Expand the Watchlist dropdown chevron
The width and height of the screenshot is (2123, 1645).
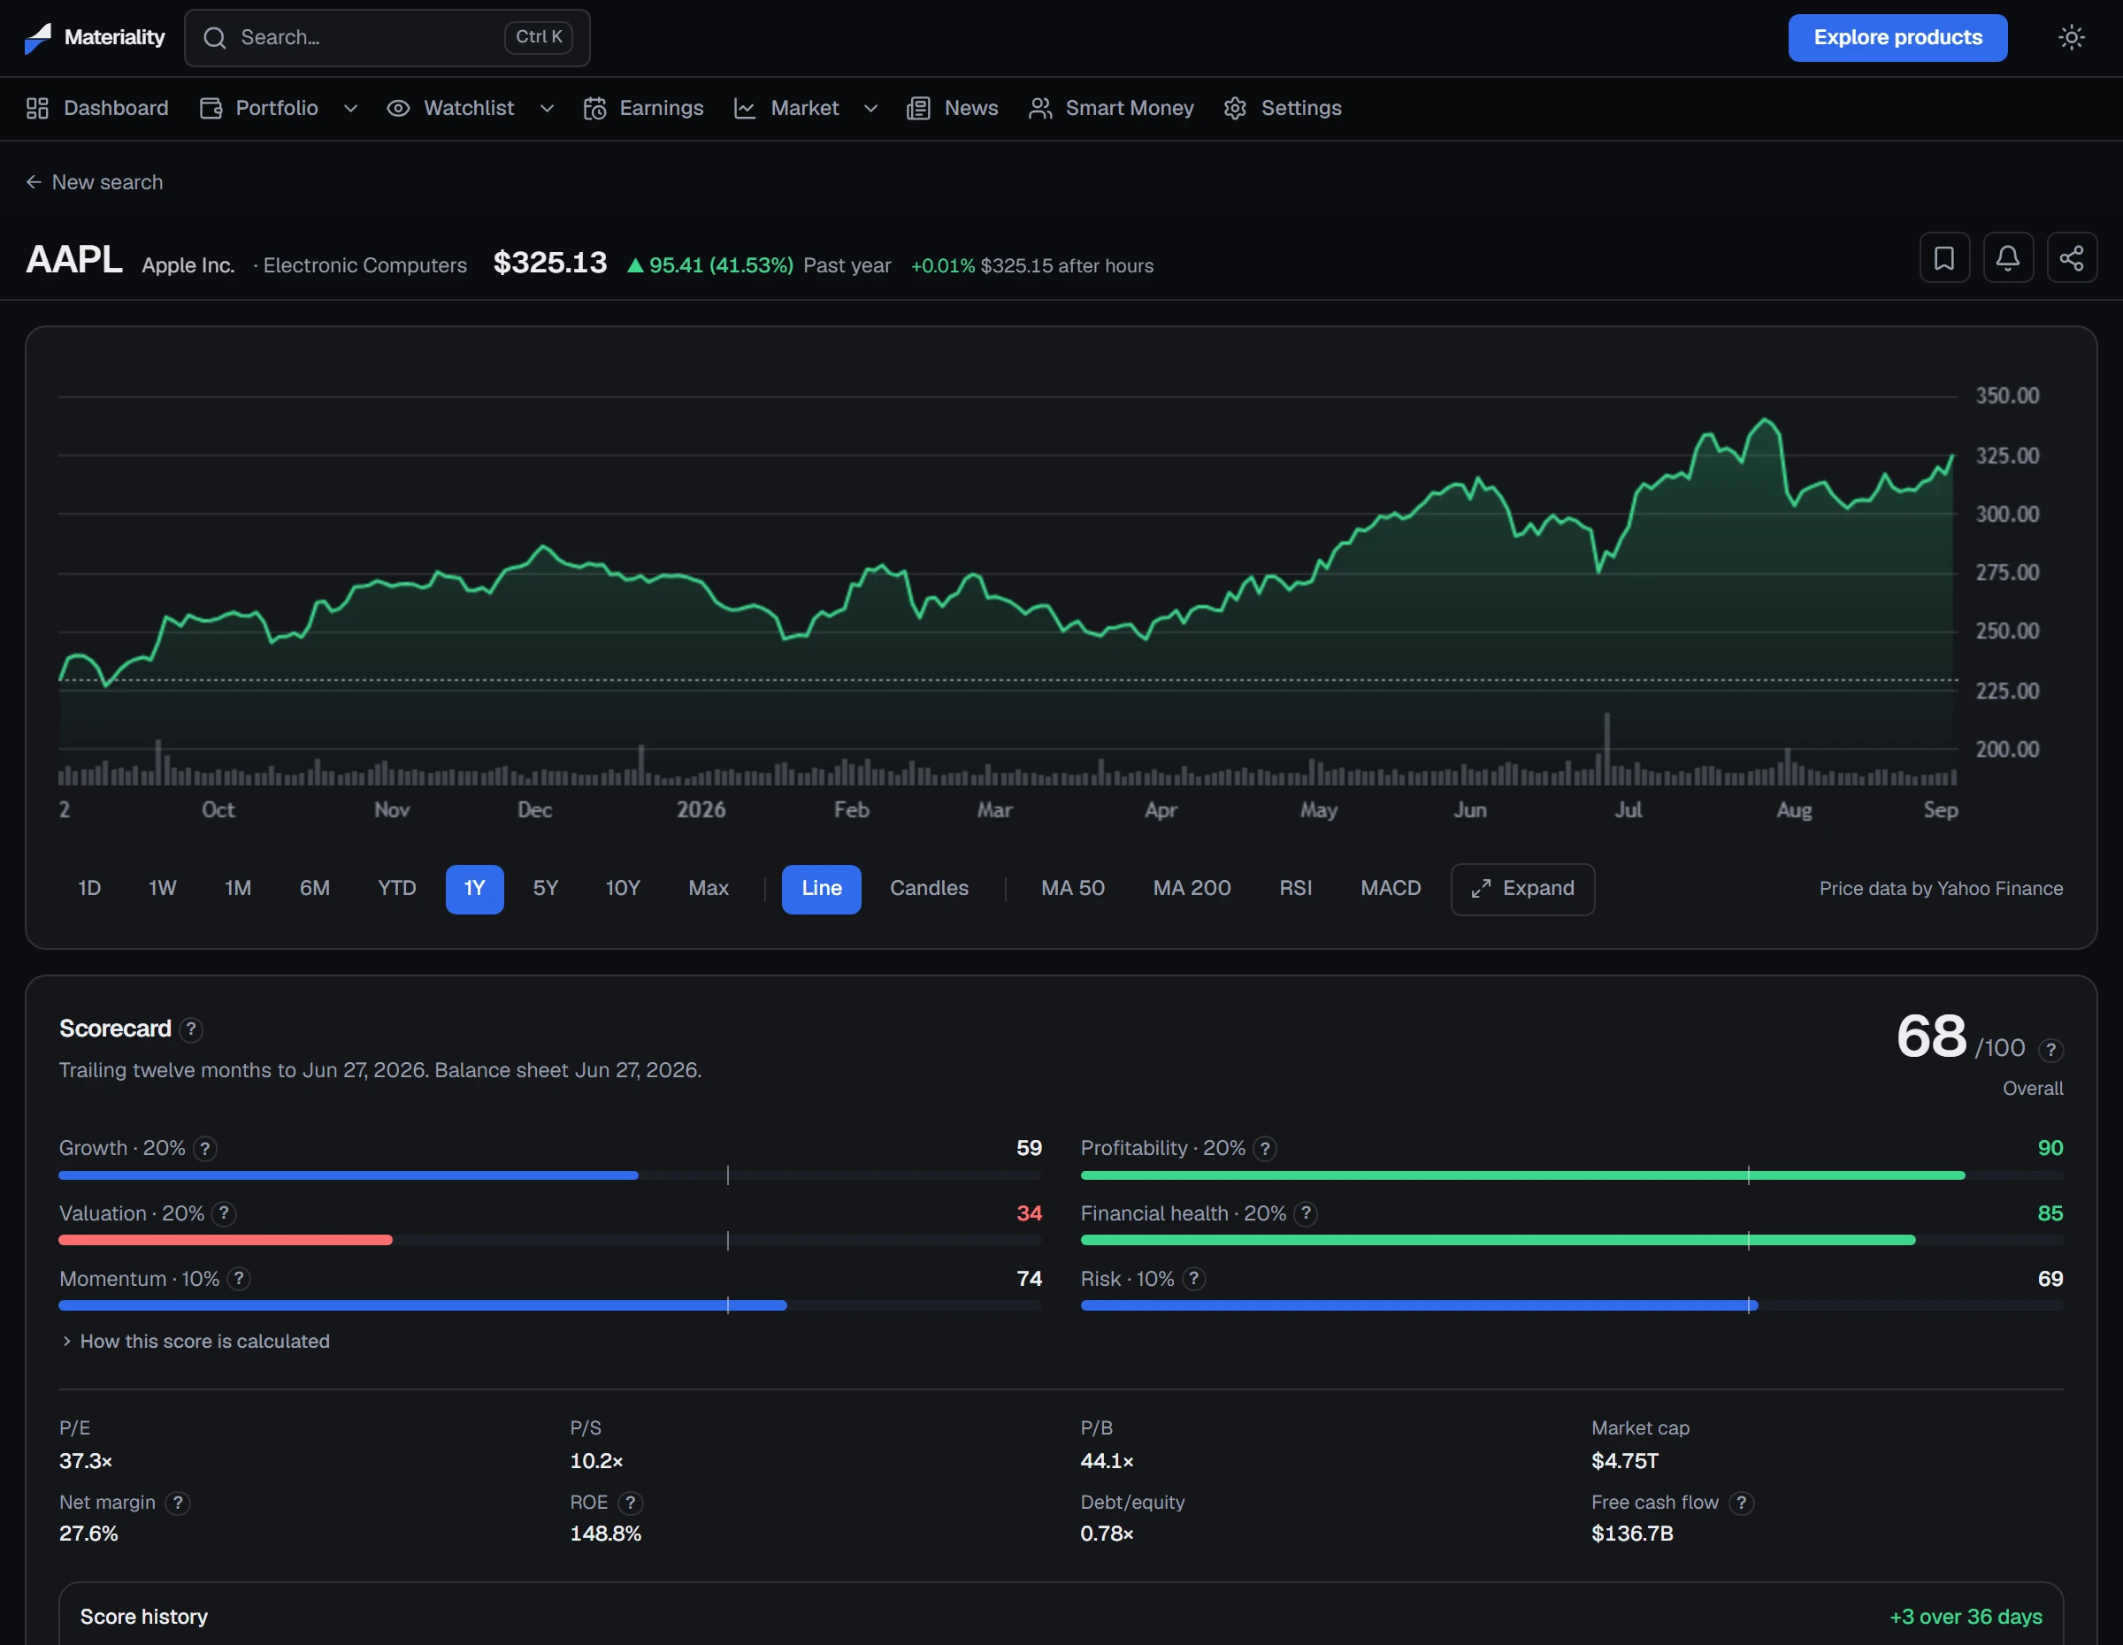(548, 109)
